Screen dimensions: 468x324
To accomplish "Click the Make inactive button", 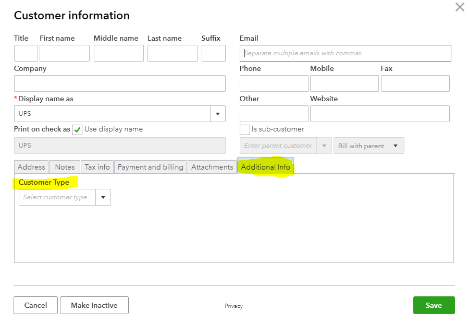I will point(94,305).
